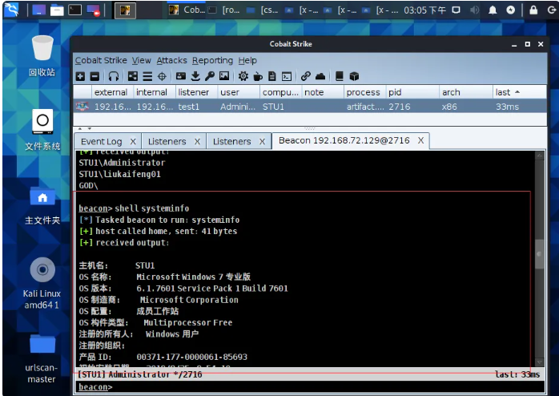
Task: Open the 主文件夹 home folder icon
Action: [x=42, y=205]
